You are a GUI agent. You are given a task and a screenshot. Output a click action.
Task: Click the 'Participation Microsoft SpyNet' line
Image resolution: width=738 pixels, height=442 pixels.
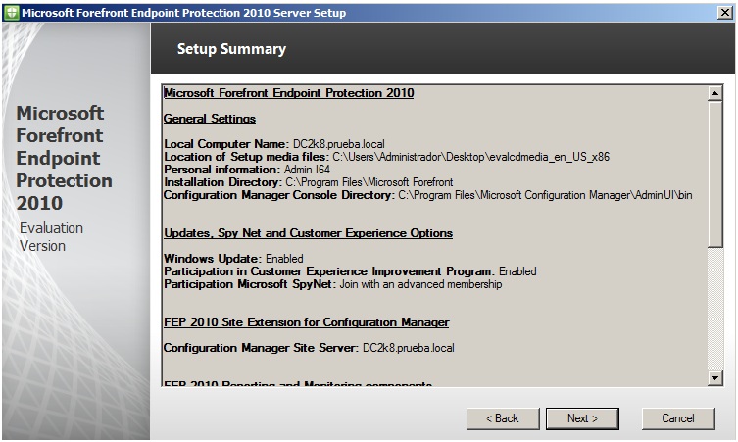[x=333, y=284]
